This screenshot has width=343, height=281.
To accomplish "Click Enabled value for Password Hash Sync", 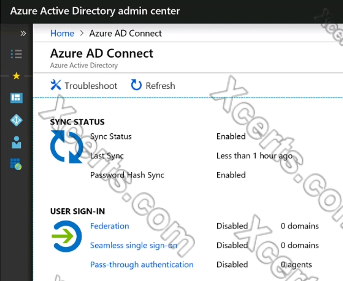I will [231, 175].
